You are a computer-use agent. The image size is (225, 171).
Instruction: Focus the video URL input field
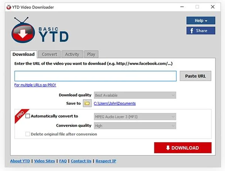pyautogui.click(x=95, y=76)
